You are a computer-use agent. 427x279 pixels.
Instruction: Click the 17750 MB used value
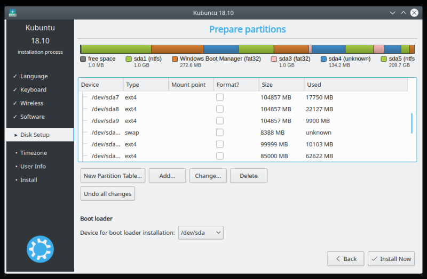point(319,97)
